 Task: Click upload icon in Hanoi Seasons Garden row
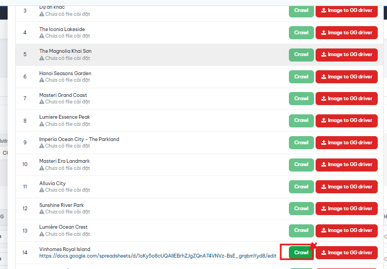323,77
